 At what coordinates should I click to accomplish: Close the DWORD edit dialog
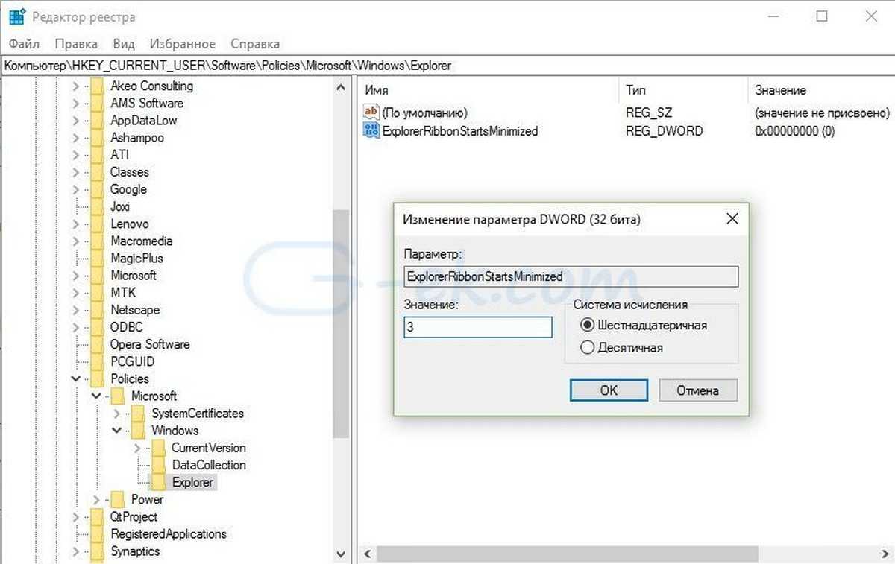tap(732, 219)
